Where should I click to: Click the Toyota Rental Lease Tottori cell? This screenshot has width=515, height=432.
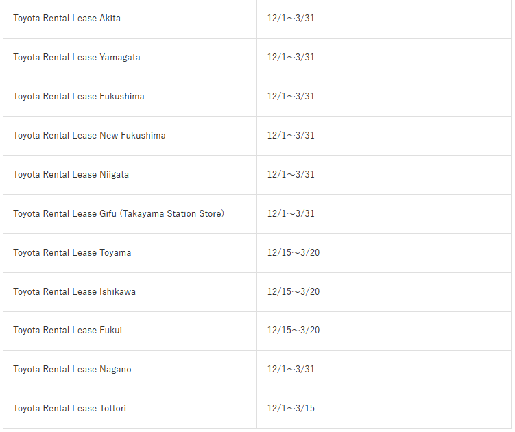point(69,409)
